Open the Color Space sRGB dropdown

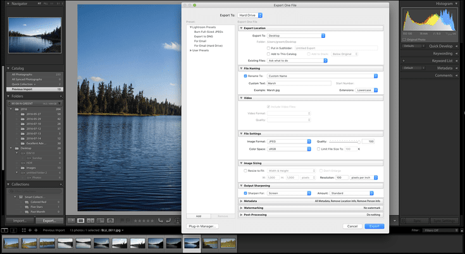click(x=290, y=148)
